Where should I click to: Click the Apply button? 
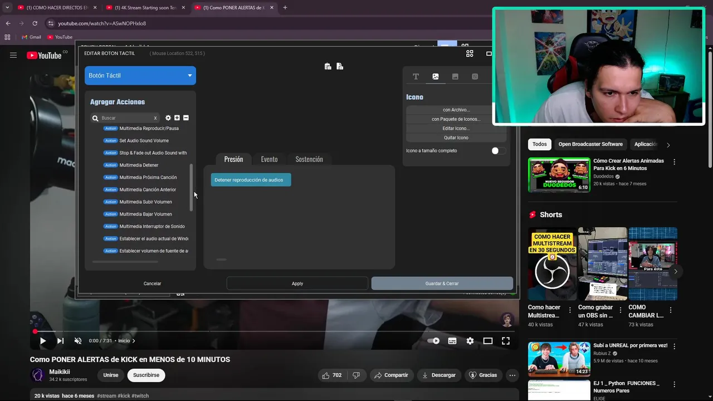(297, 283)
